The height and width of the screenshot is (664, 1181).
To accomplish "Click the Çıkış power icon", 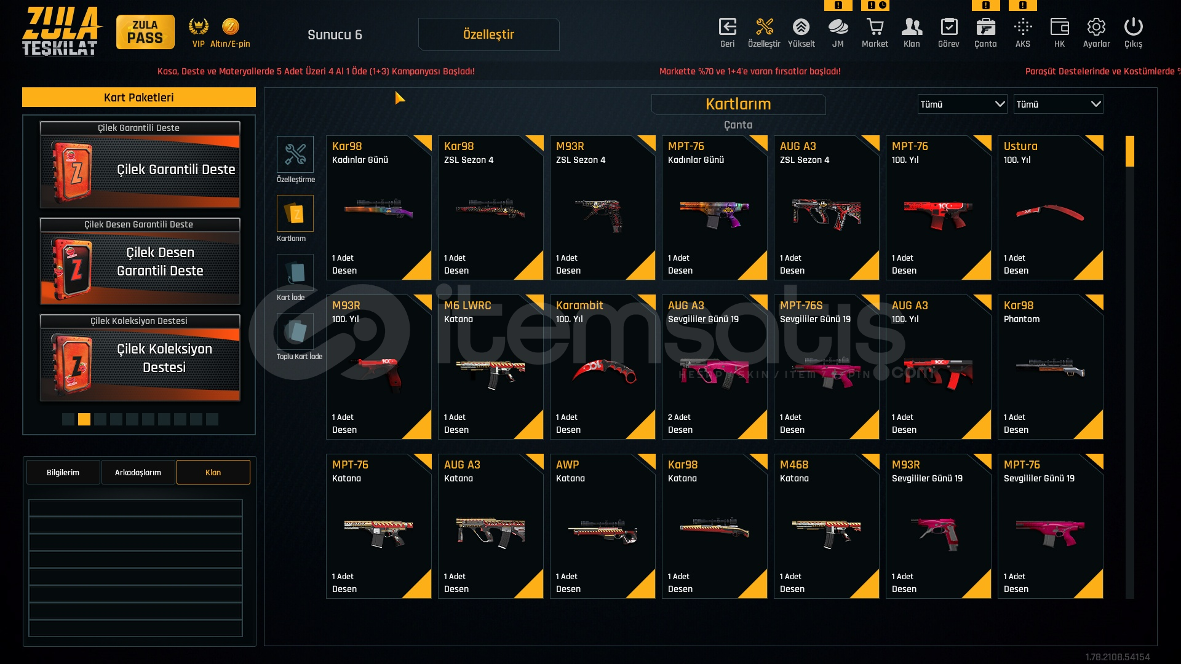I will click(x=1133, y=27).
